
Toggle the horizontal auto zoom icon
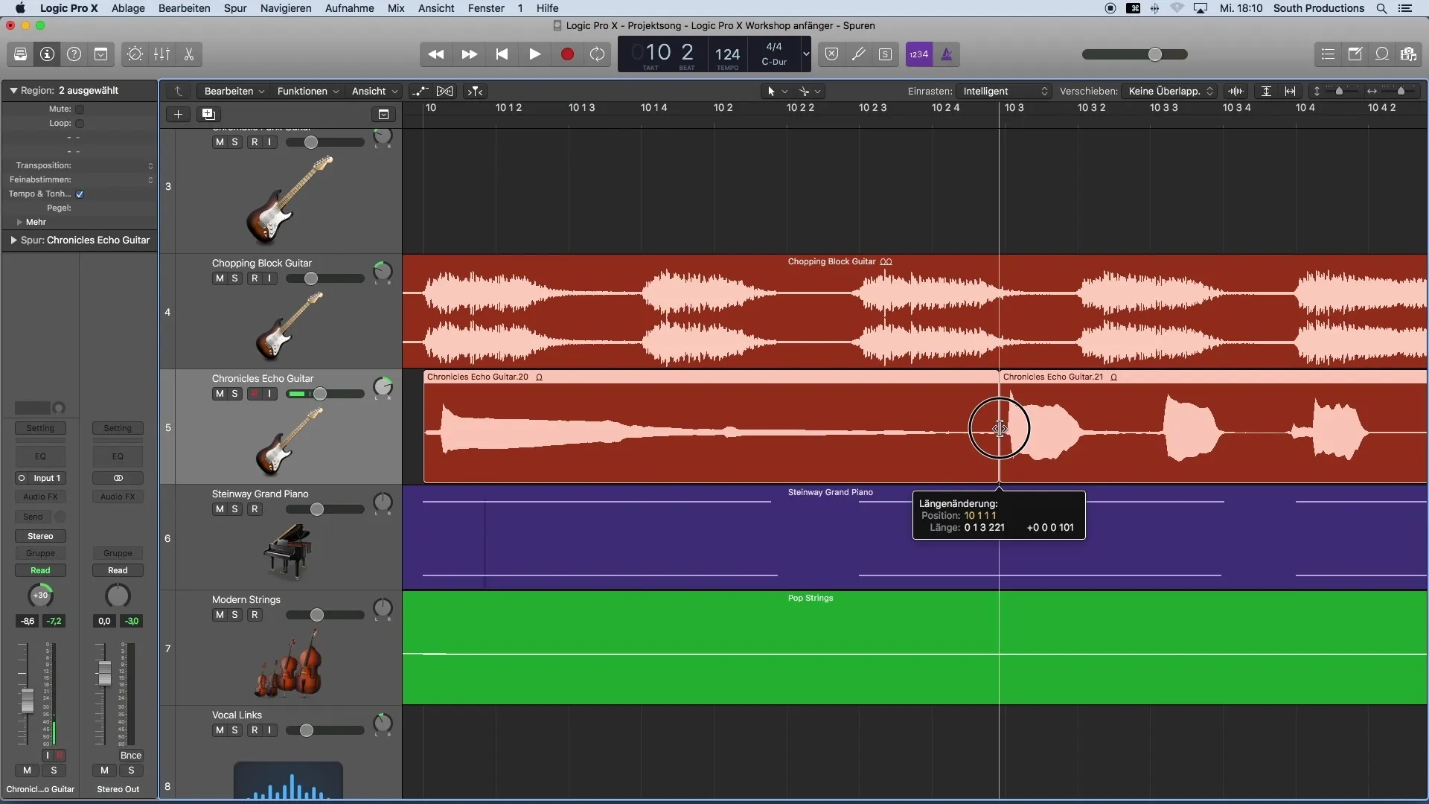tap(1291, 91)
